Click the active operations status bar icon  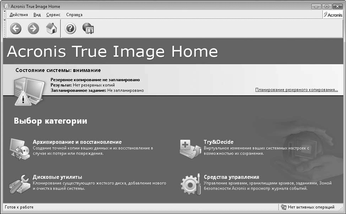[284, 207]
